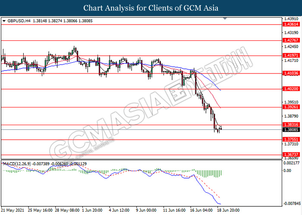Open the chart menu triangle beside GBPUSD,H4
Screen dimensions: 302x215
click(x=4, y=21)
